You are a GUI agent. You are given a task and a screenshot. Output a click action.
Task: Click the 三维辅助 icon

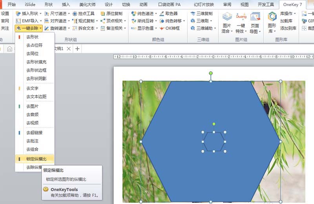click(193, 28)
